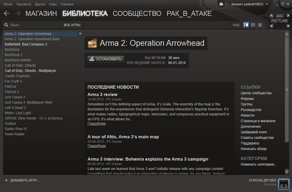This screenshot has height=192, width=292.
Task: Open Подробнее under A tour of Altis
Action: coord(97,146)
